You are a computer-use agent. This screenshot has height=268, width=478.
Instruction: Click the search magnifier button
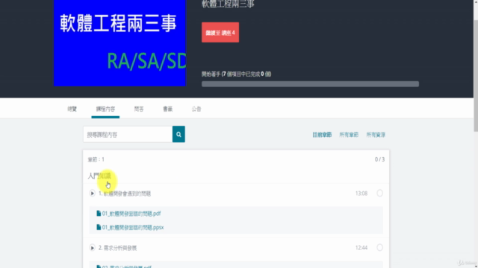coord(179,134)
